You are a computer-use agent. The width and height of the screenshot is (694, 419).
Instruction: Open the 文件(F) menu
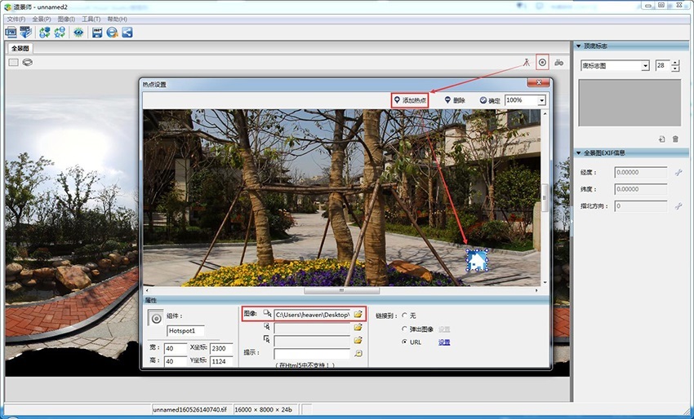16,18
